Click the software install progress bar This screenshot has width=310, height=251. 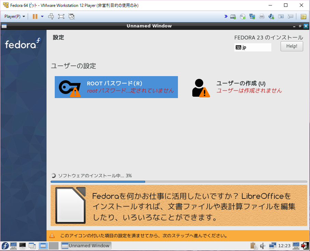179,182
